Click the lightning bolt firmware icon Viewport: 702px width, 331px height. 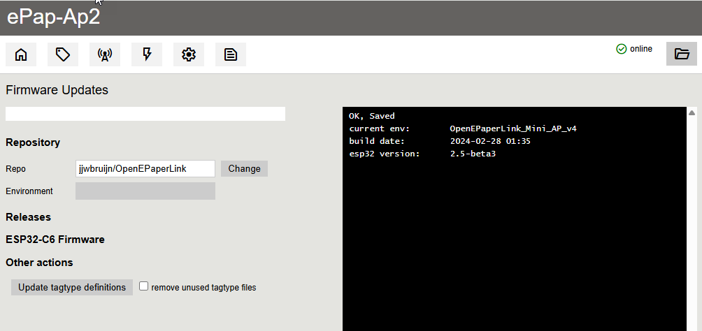pos(147,54)
